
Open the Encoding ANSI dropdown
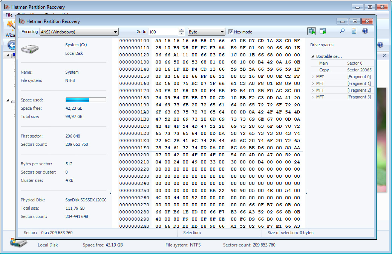79,32
